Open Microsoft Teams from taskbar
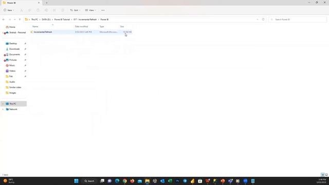This screenshot has height=185, width=329. pos(230,181)
